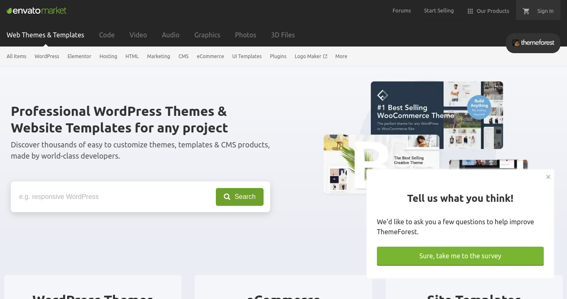567x299 pixels.
Task: Open the 3D Files category
Action: coord(283,35)
